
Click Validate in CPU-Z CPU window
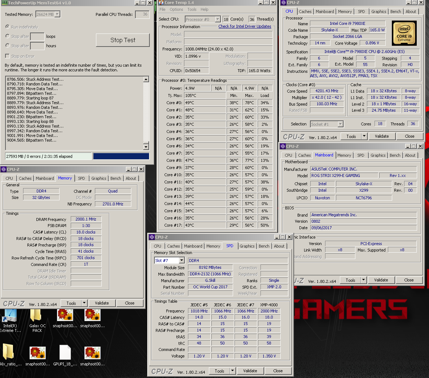(382, 136)
